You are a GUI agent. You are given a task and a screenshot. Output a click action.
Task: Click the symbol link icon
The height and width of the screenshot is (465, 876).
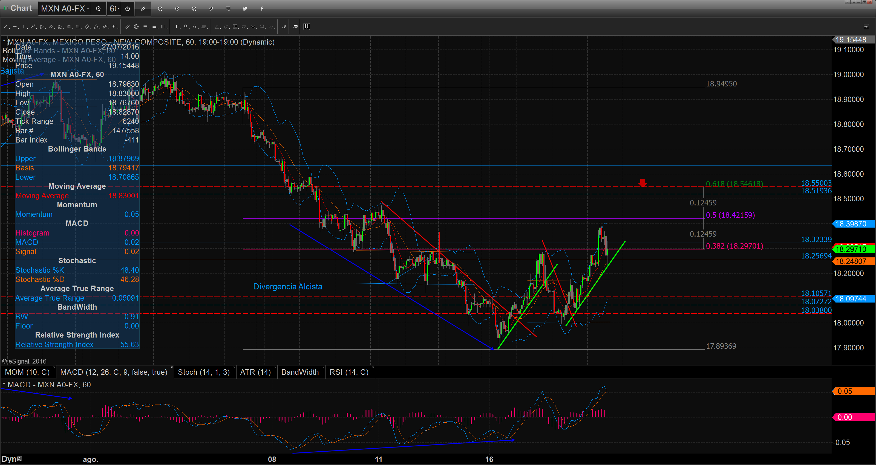coord(211,8)
